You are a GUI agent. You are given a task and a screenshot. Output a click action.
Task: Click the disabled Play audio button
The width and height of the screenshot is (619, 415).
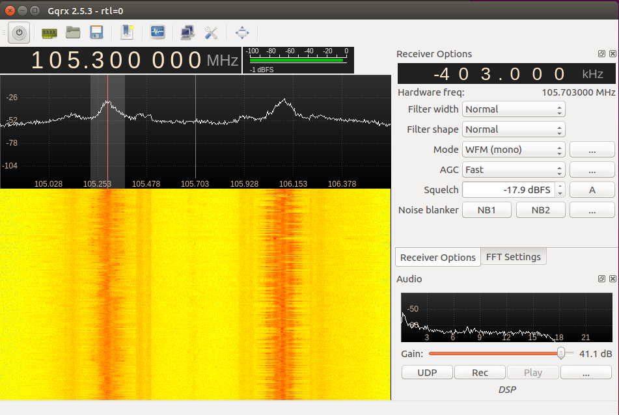533,373
